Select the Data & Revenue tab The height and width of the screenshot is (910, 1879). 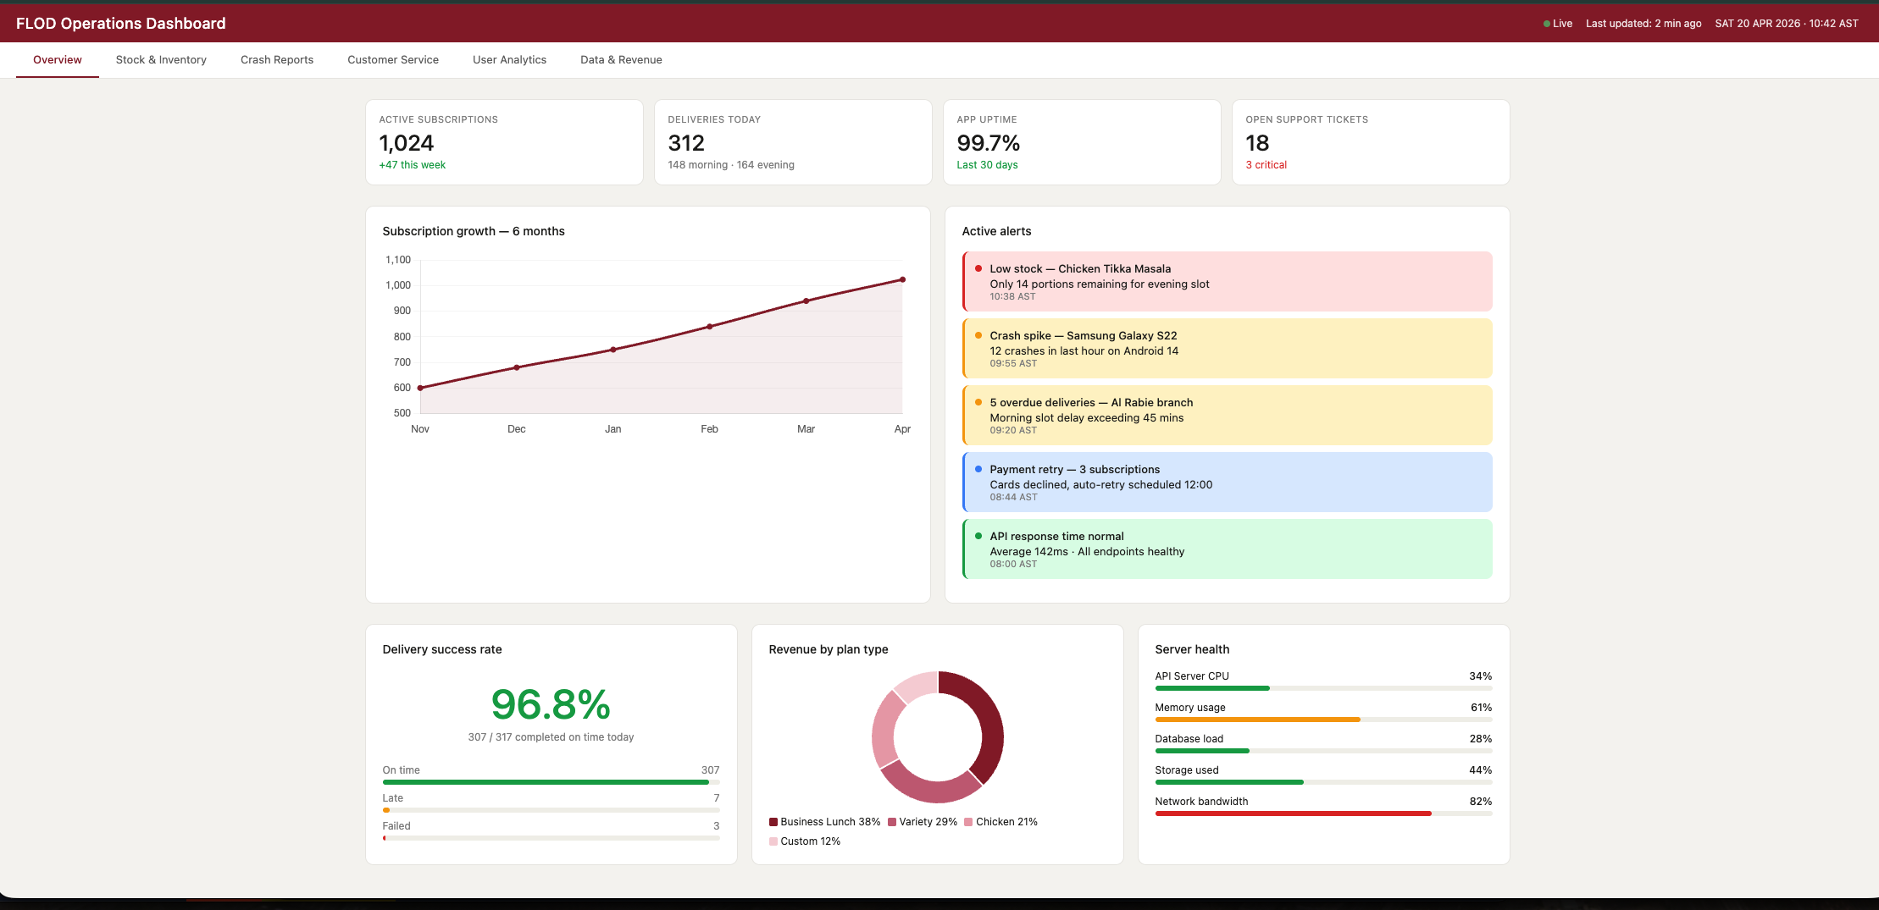pos(621,60)
